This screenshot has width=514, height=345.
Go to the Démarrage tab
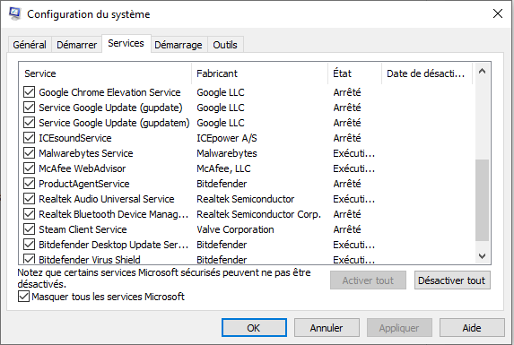179,45
